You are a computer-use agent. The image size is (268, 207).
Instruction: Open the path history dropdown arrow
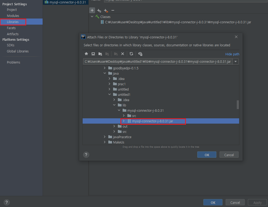tap(235, 61)
